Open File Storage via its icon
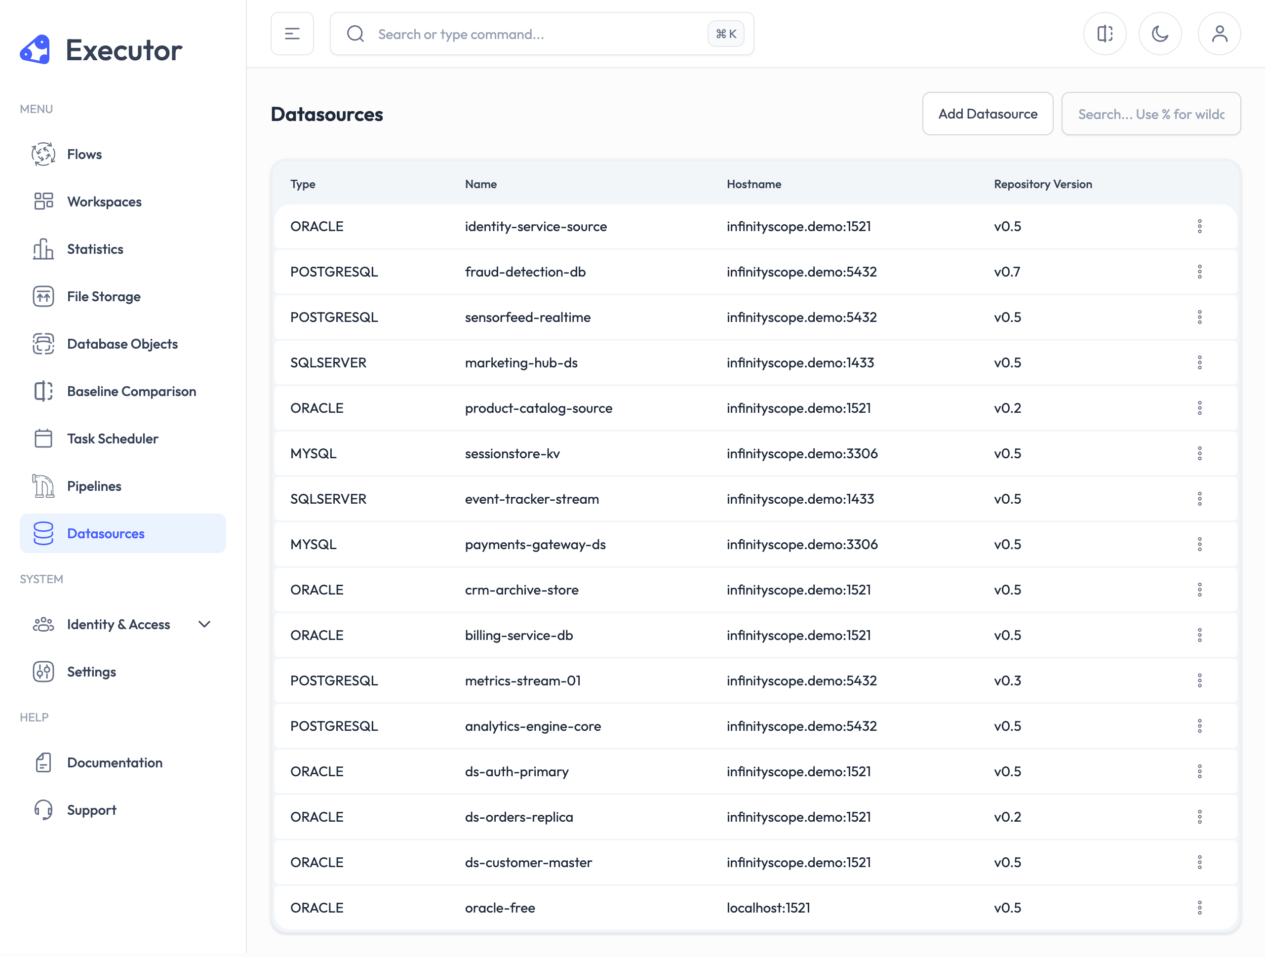1265x957 pixels. click(x=43, y=296)
